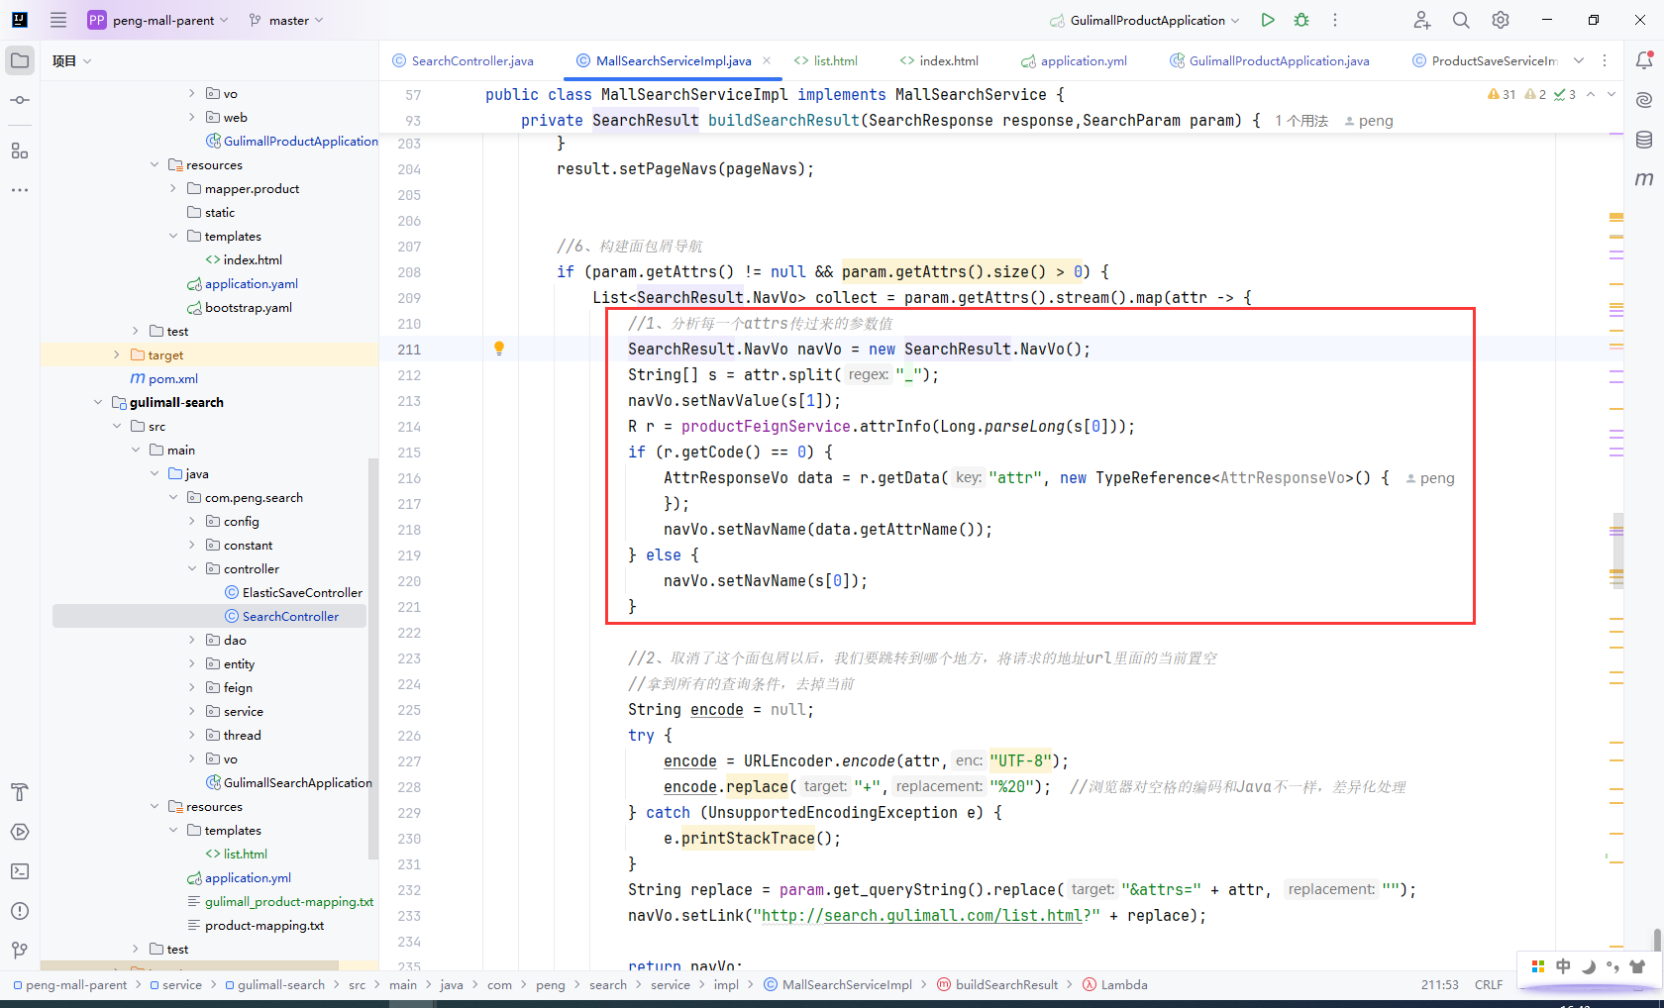Image resolution: width=1664 pixels, height=1008 pixels.
Task: Open the Git tool window
Action: point(20,951)
